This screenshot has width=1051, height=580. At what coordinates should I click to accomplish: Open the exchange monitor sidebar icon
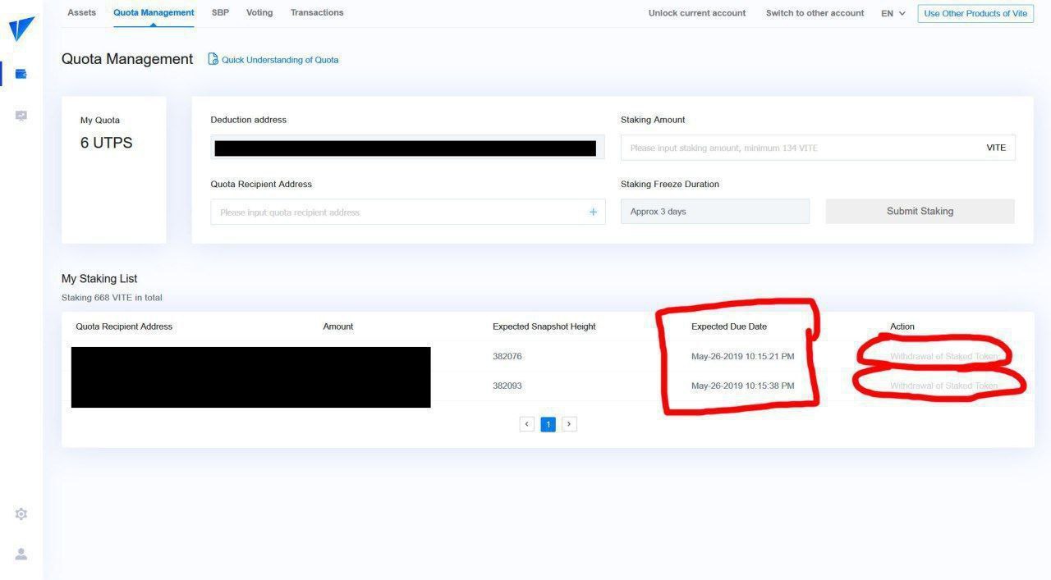pos(21,116)
